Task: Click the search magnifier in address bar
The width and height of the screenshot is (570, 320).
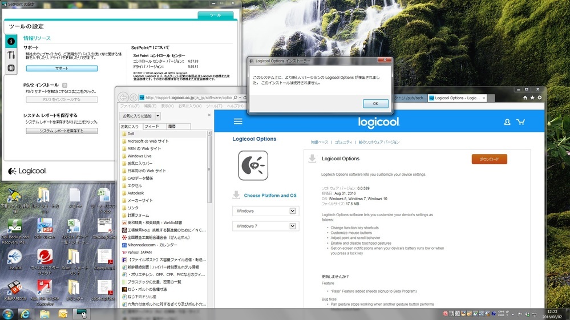Action: pos(236,98)
